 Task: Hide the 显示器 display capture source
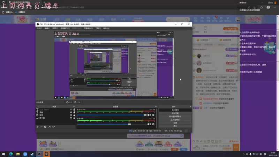71,118
